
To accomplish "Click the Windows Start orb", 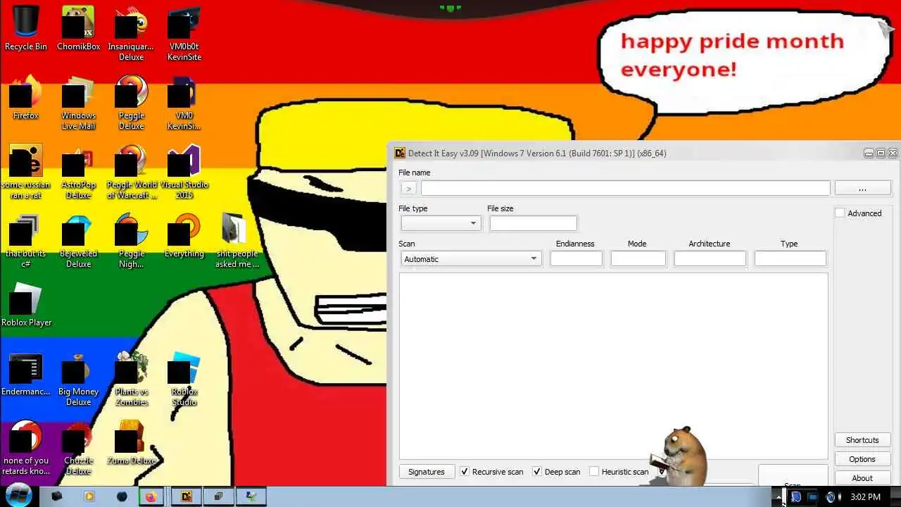I will click(18, 496).
